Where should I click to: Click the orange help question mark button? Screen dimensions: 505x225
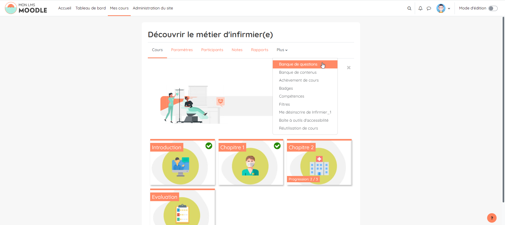[492, 218]
